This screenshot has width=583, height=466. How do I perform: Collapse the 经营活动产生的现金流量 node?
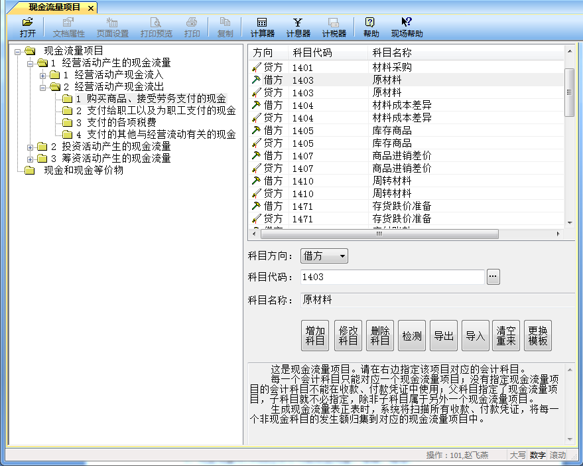31,63
